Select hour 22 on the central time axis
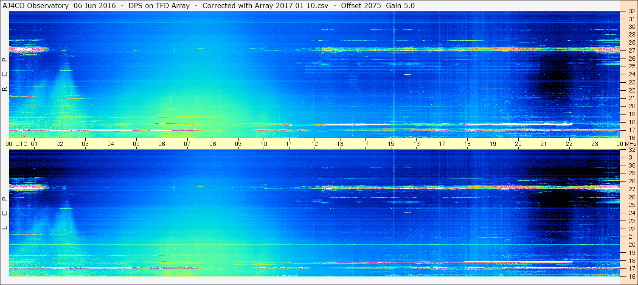The width and height of the screenshot is (638, 285). [569, 144]
